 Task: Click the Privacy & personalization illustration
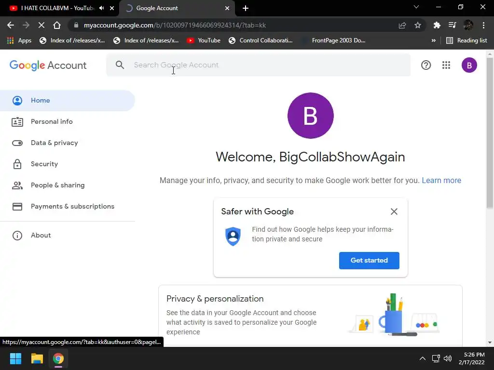pos(394,315)
